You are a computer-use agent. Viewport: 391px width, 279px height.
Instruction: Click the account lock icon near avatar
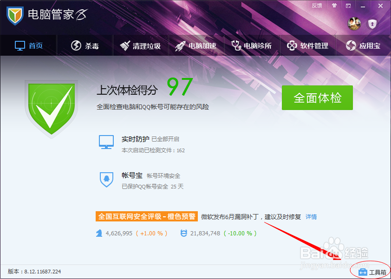click(372, 24)
